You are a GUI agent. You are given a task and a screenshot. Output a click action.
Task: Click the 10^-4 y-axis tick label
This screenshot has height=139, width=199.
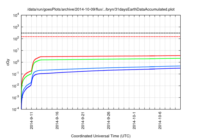point(16,109)
